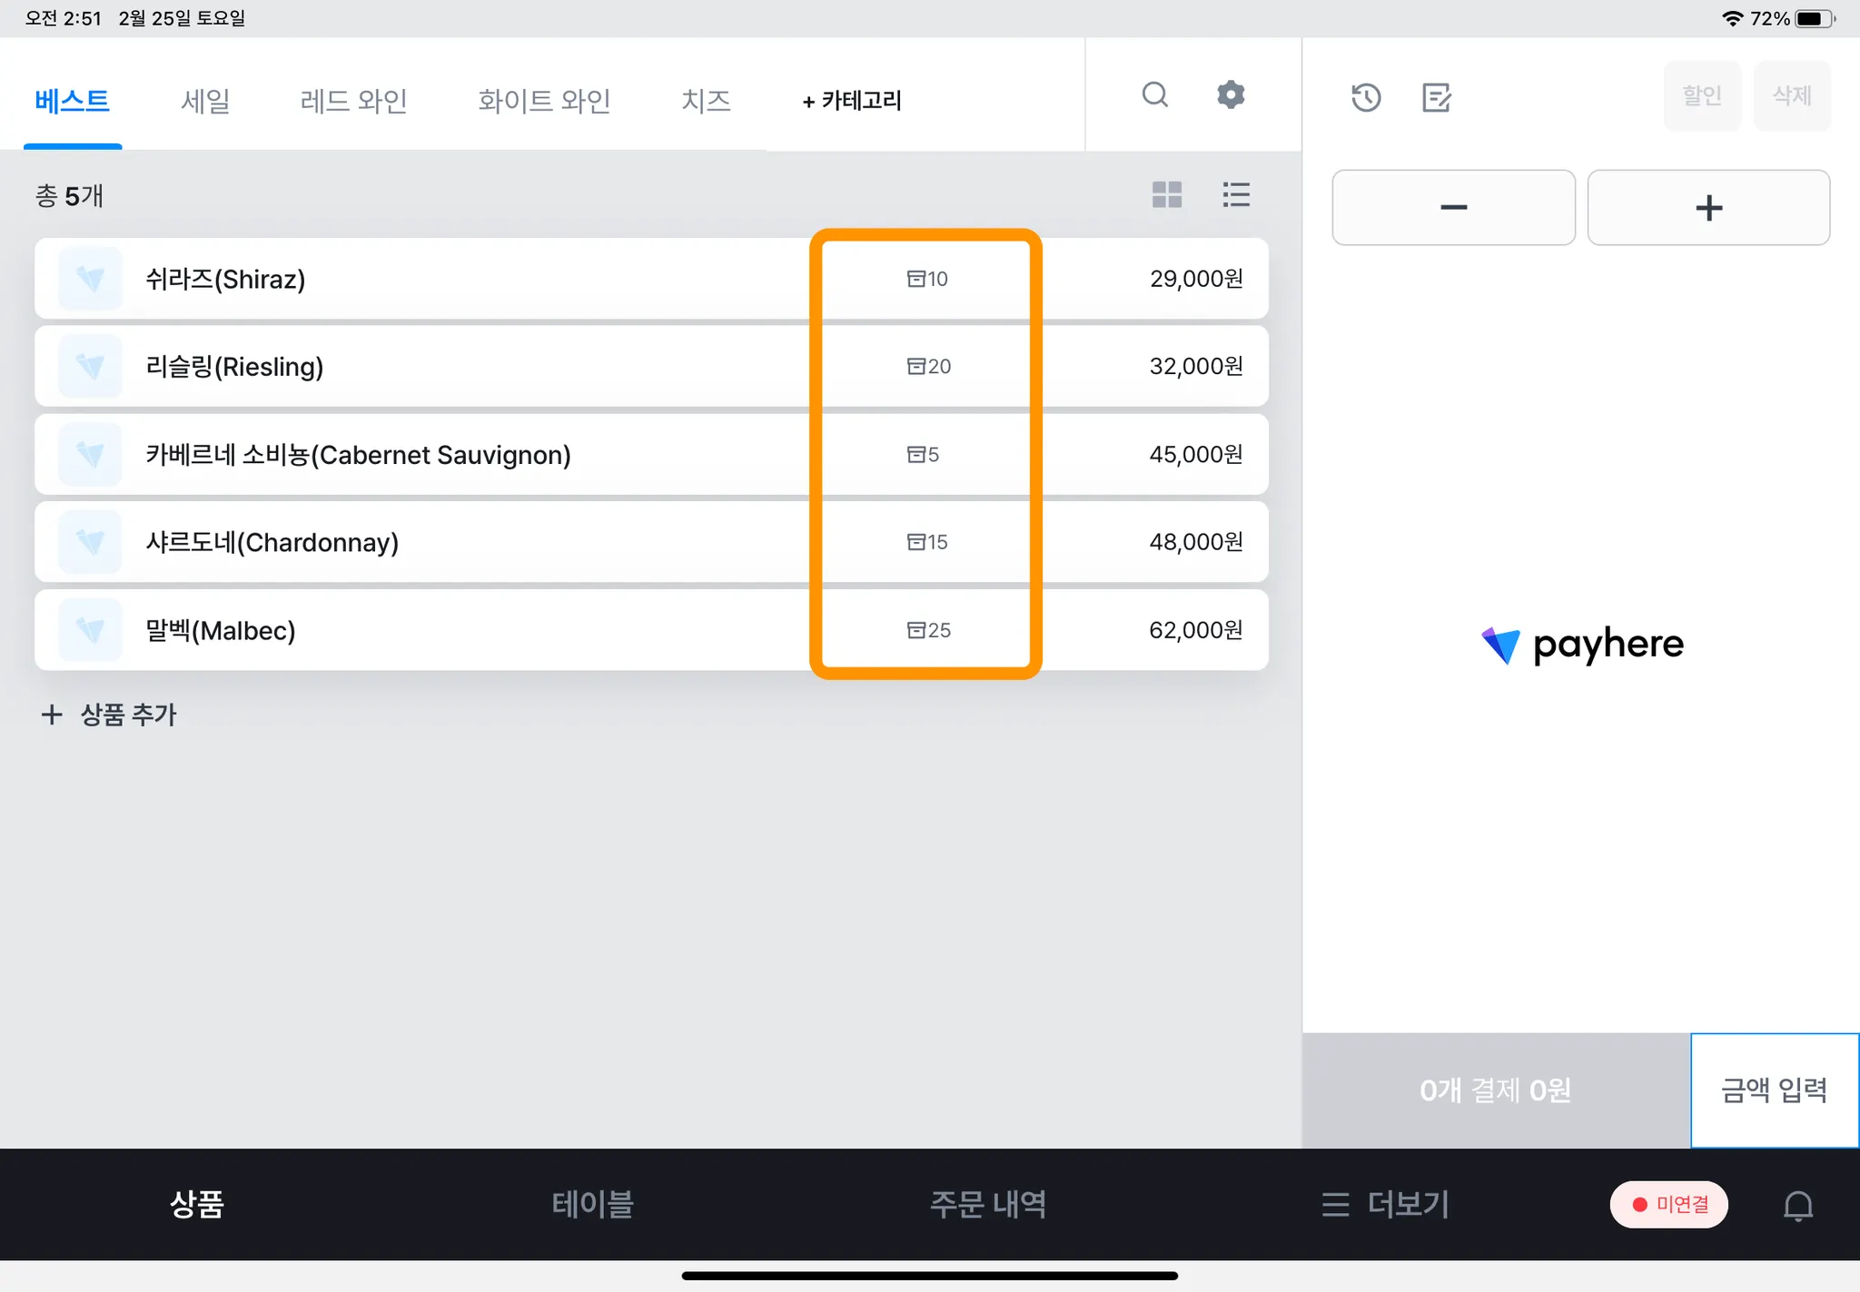Open settings gear icon
Viewport: 1860px width, 1292px height.
1231,94
